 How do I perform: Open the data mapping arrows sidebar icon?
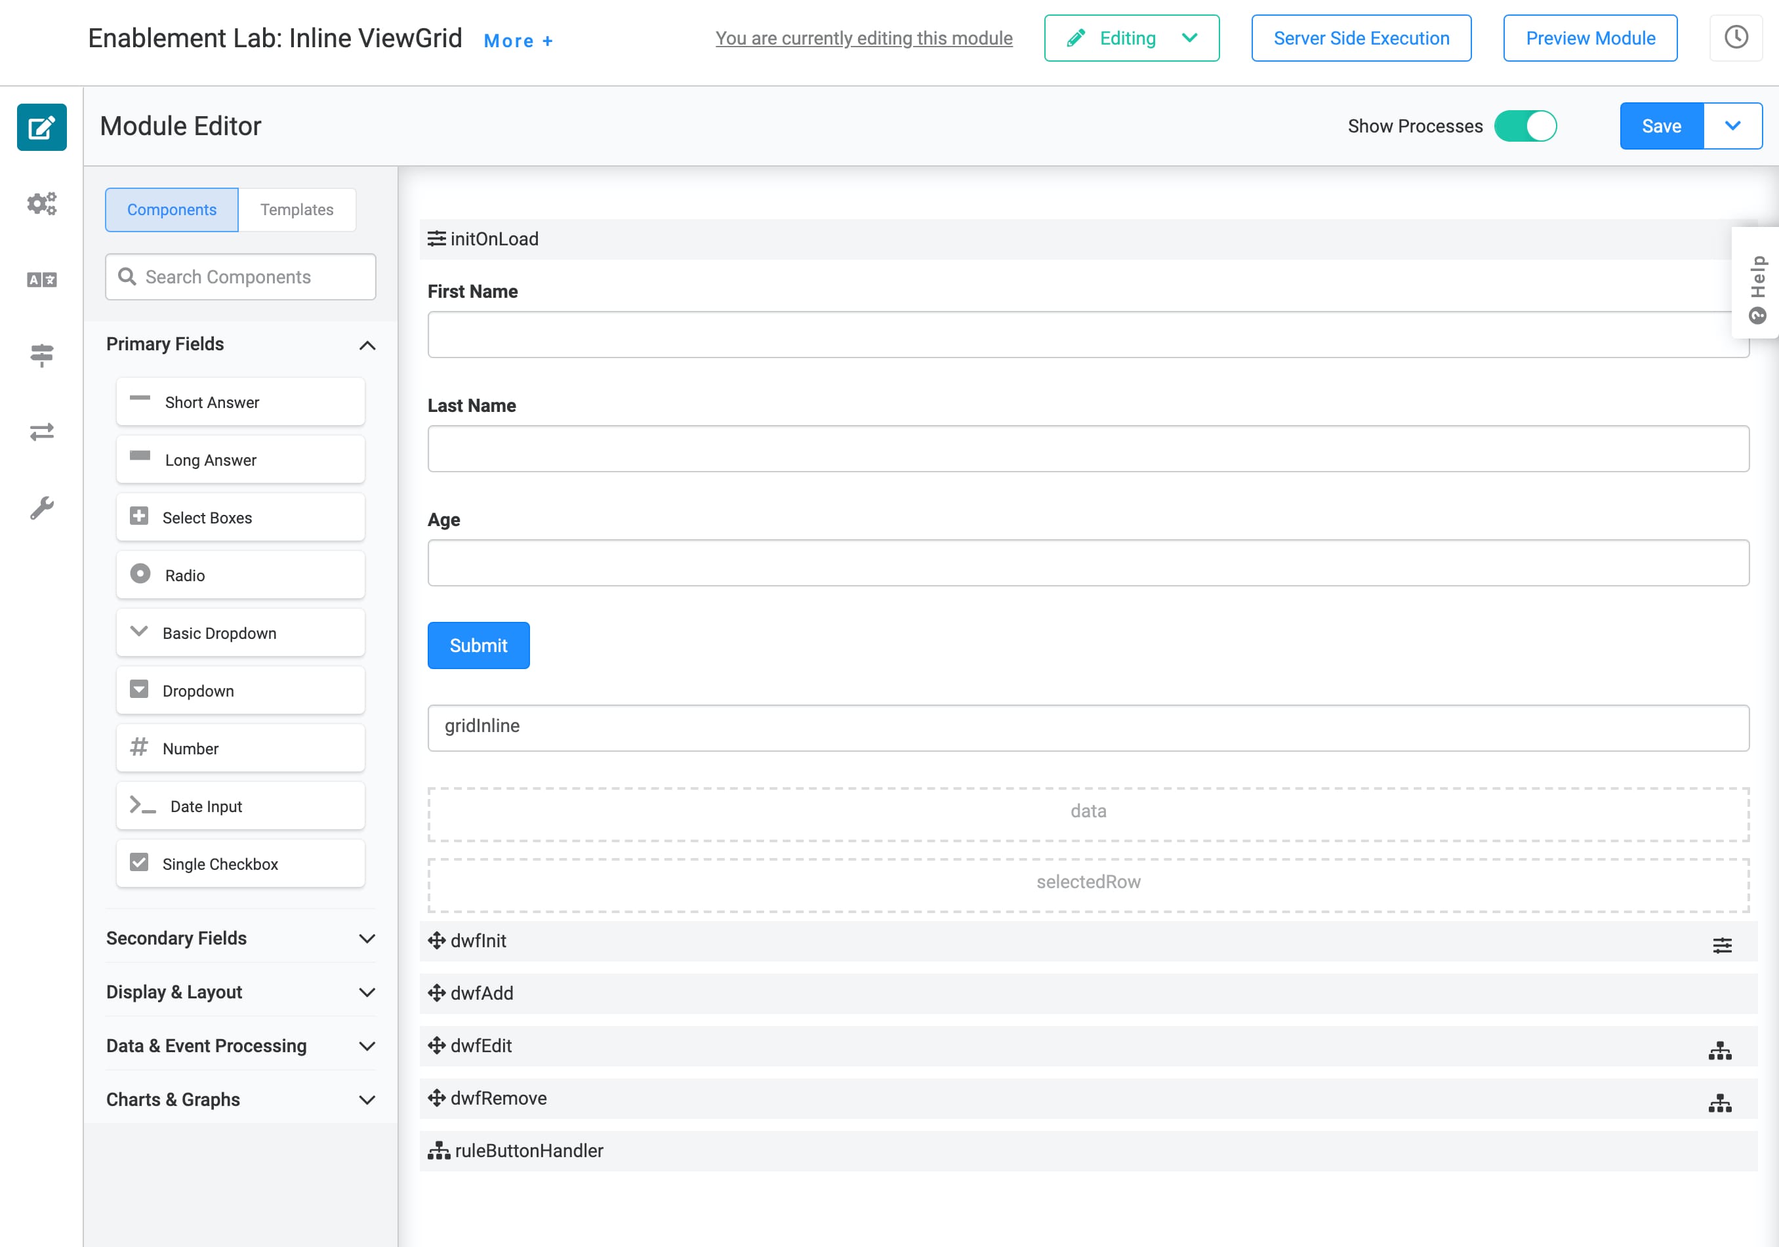click(x=42, y=432)
